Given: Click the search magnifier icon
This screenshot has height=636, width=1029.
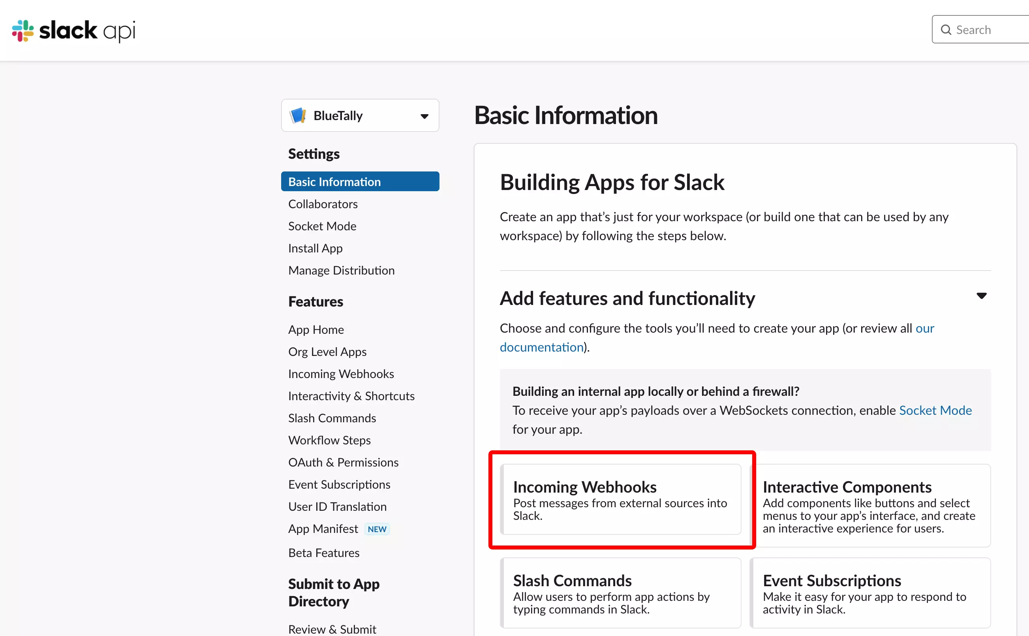Looking at the screenshot, I should (946, 30).
